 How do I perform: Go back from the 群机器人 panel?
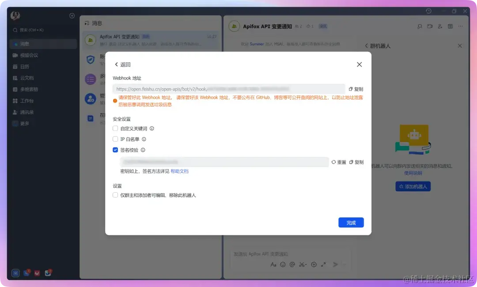(366, 46)
